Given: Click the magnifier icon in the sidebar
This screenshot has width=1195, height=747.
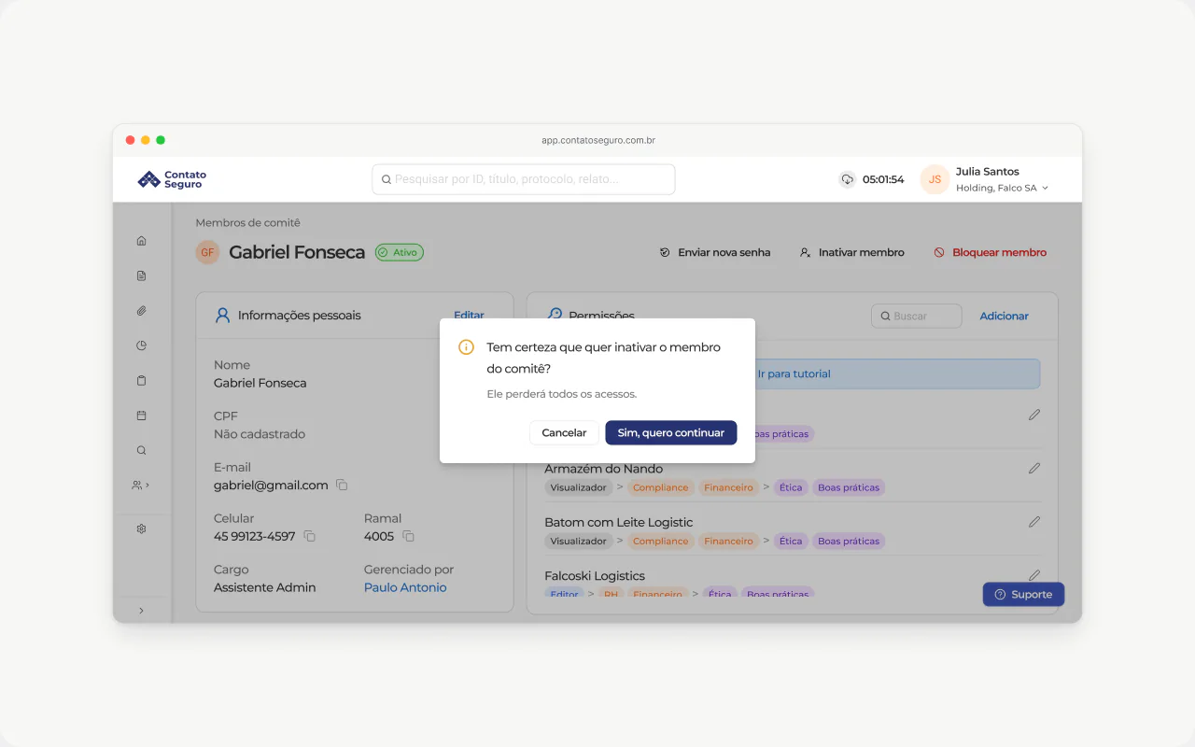Looking at the screenshot, I should point(142,450).
